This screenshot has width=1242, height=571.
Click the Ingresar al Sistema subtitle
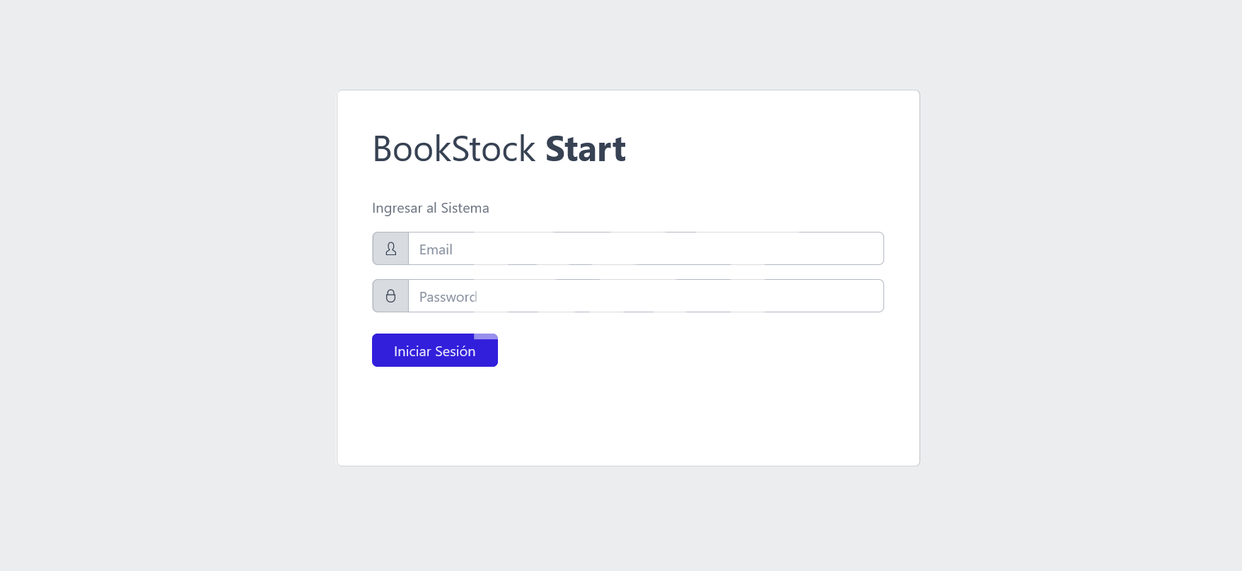pyautogui.click(x=431, y=208)
